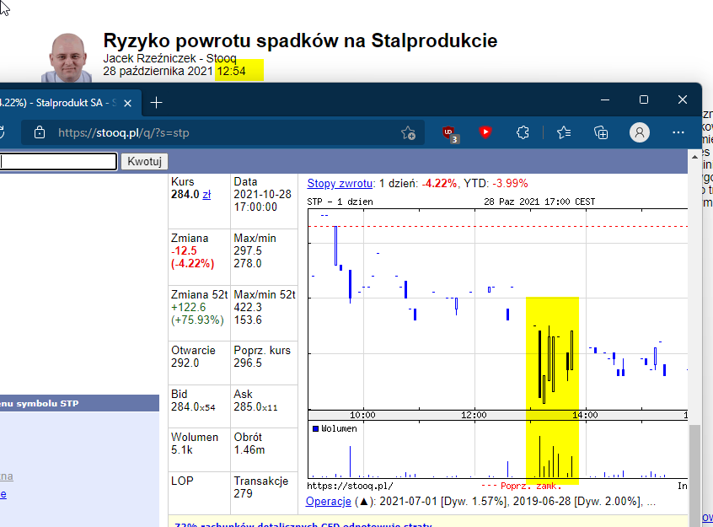This screenshot has width=713, height=527.
Task: Select the Kurs value 284.0
Action: pyautogui.click(x=185, y=194)
